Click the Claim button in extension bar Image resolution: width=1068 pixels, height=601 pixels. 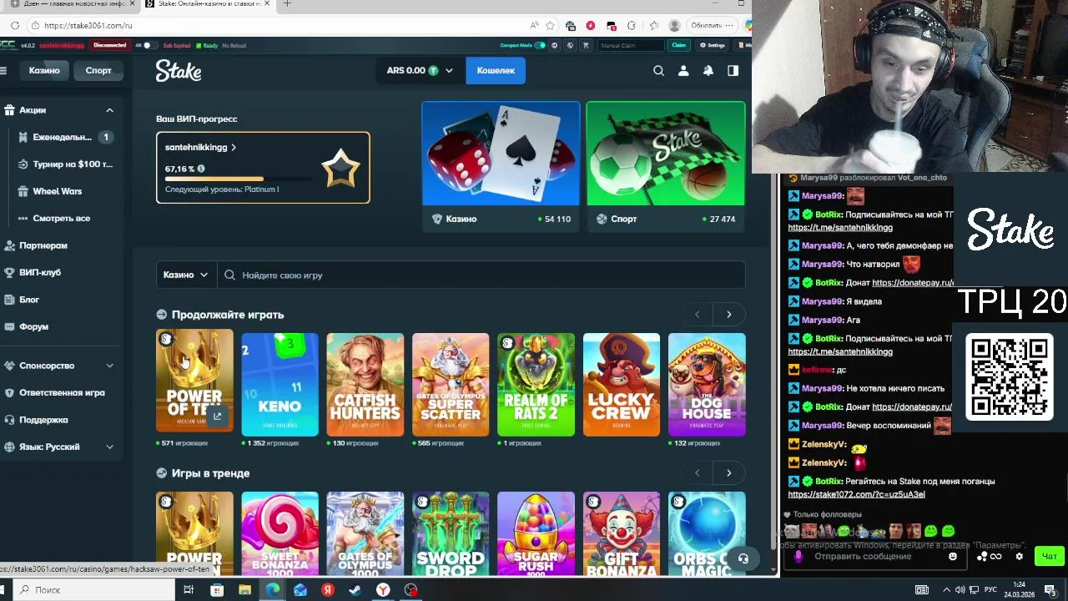[x=679, y=45]
